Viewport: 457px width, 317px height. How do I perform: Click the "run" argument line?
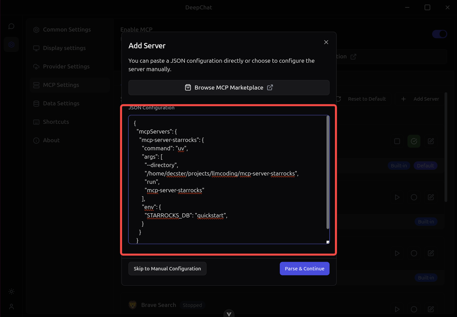(152, 182)
